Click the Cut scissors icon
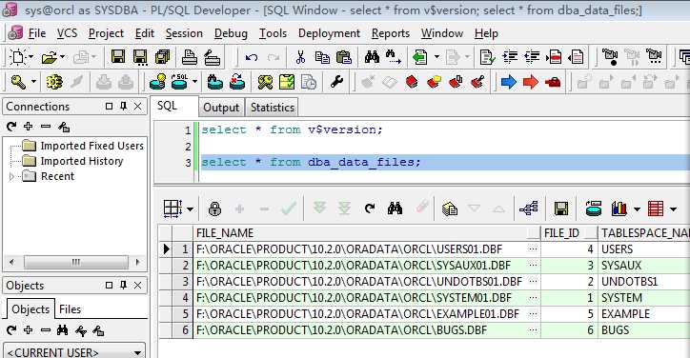 pyautogui.click(x=300, y=57)
